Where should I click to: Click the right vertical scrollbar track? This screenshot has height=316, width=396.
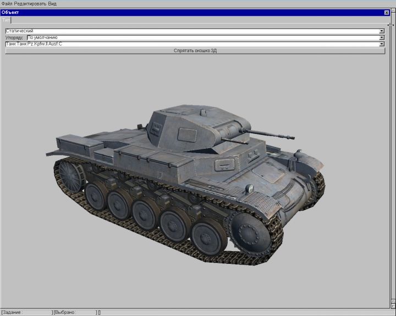point(393,165)
